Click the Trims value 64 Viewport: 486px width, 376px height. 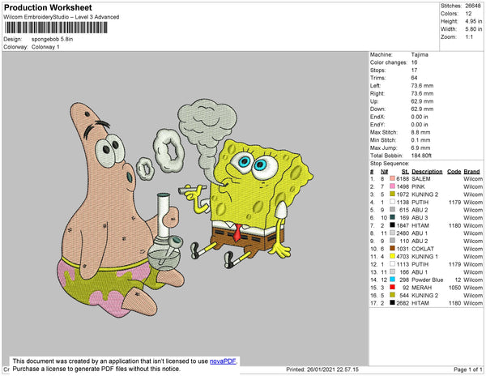[414, 78]
